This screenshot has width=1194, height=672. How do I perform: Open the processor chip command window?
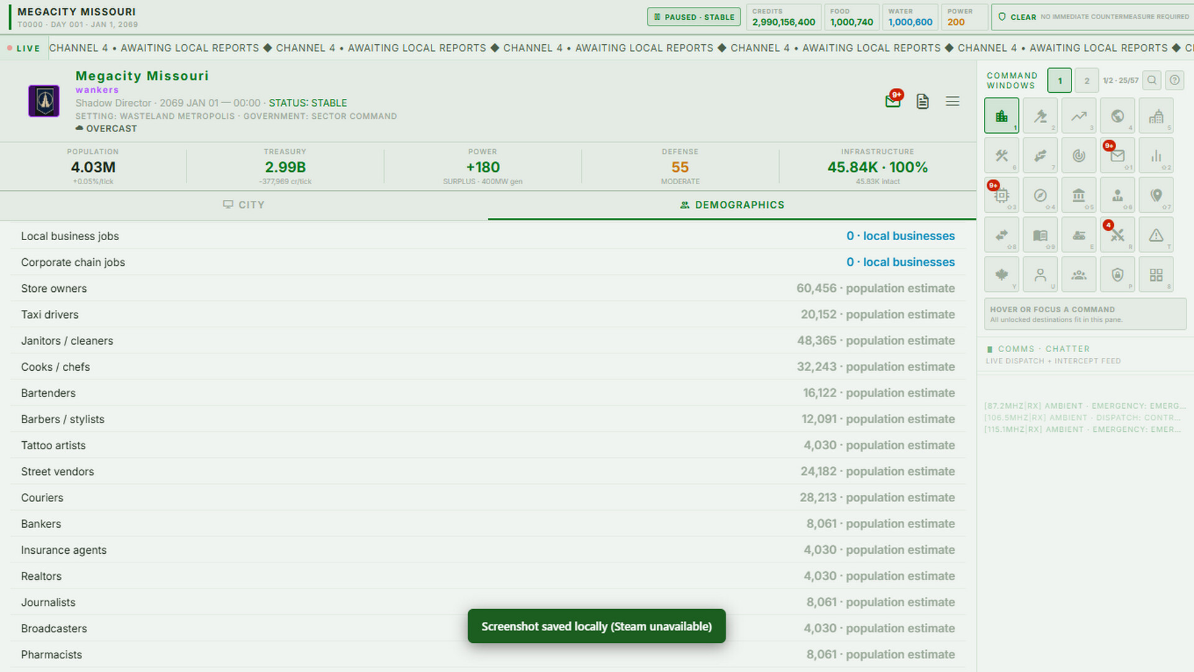pos(1001,195)
